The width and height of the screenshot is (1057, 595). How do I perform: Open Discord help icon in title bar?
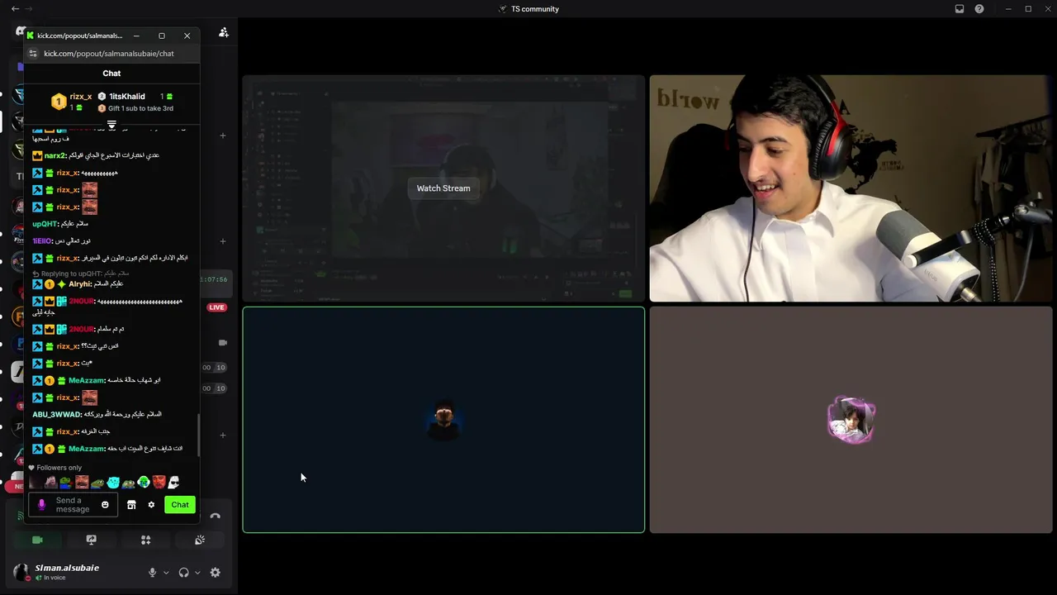pyautogui.click(x=979, y=9)
